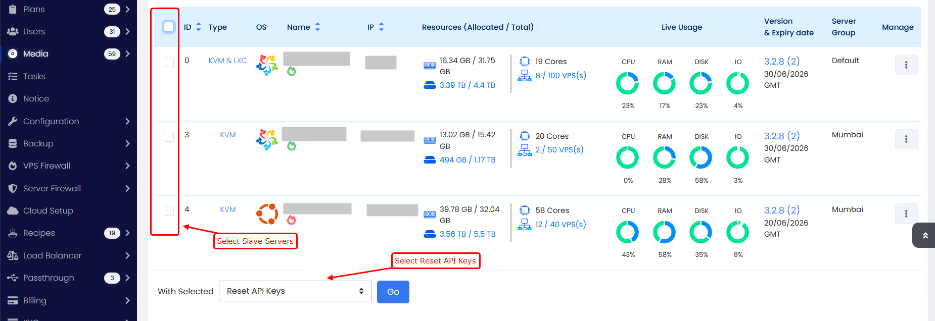The image size is (935, 321).
Task: Open the 8 / 100 VPS(s) link
Action: [x=560, y=76]
